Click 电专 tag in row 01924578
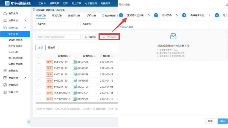Image resolution: width=228 pixels, height=128 pixels. pos(49,99)
